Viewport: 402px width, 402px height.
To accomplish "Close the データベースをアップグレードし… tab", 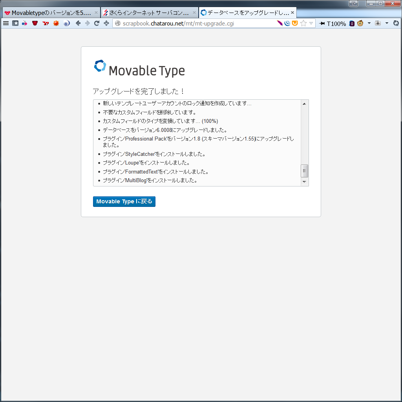I will pos(292,12).
